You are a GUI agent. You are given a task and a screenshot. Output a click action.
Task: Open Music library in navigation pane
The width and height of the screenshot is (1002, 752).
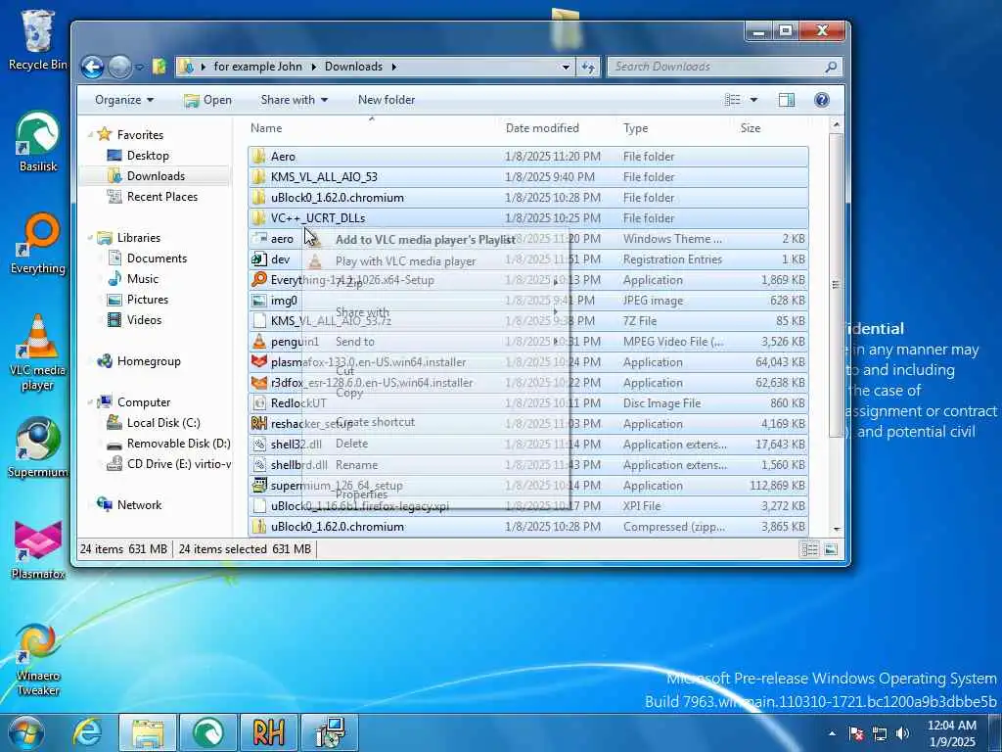tap(143, 279)
